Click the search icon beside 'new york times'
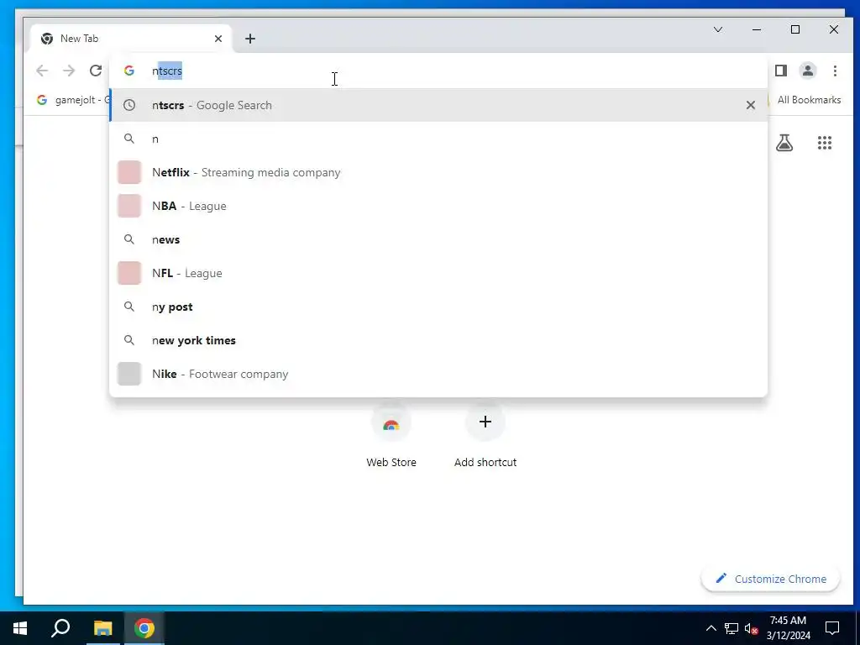 click(x=129, y=340)
